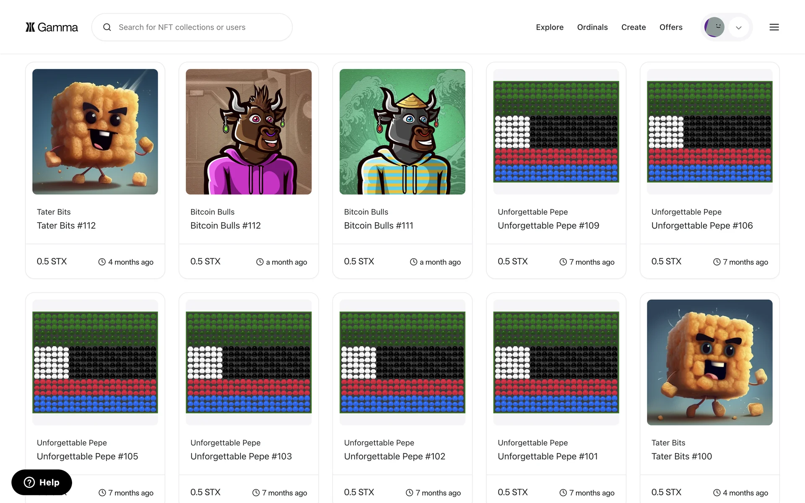
Task: Click the user avatar icon
Action: [x=714, y=27]
